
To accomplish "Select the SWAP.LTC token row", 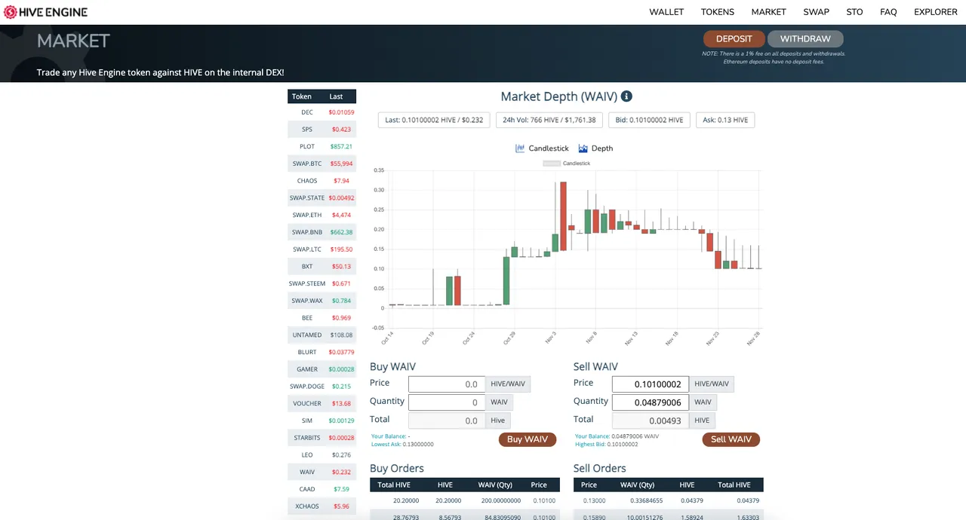I will 321,249.
